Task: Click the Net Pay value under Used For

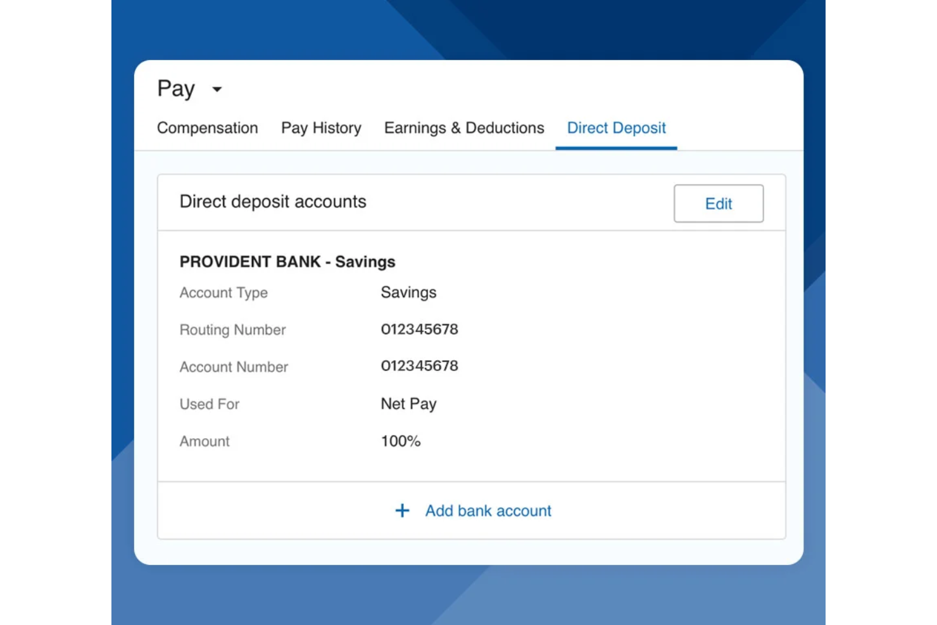Action: pyautogui.click(x=408, y=403)
